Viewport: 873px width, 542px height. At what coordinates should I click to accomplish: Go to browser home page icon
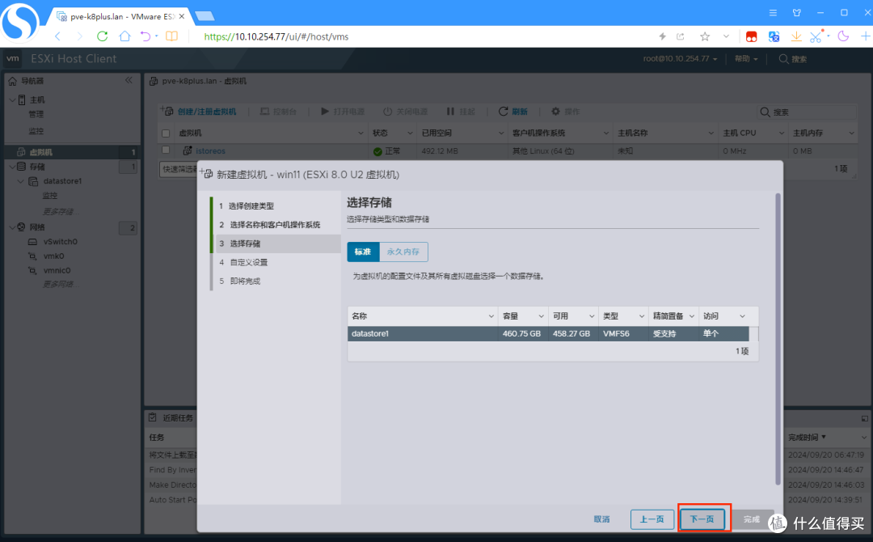(x=124, y=36)
